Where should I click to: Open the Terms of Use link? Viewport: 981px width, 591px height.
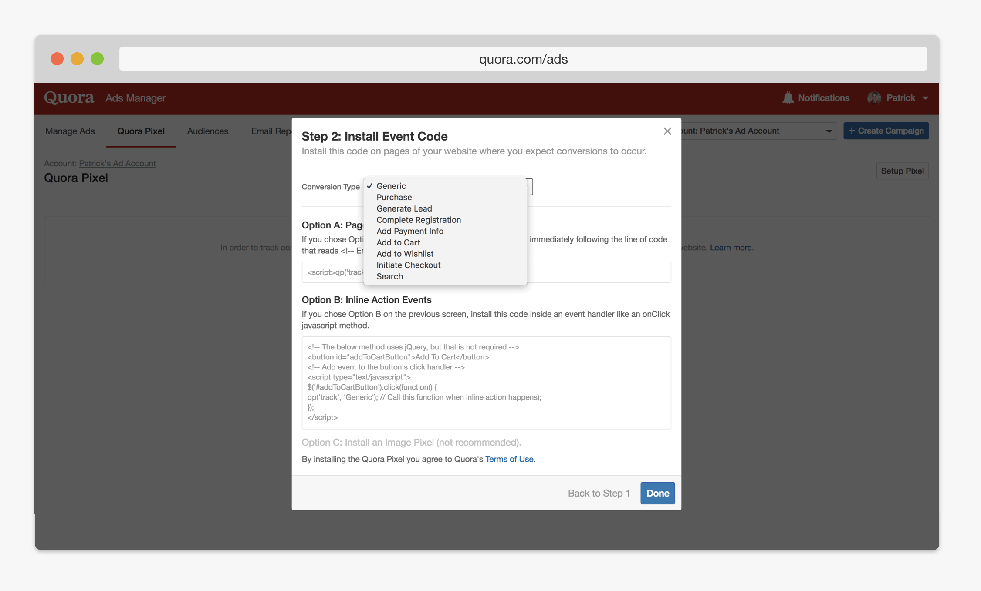click(509, 459)
